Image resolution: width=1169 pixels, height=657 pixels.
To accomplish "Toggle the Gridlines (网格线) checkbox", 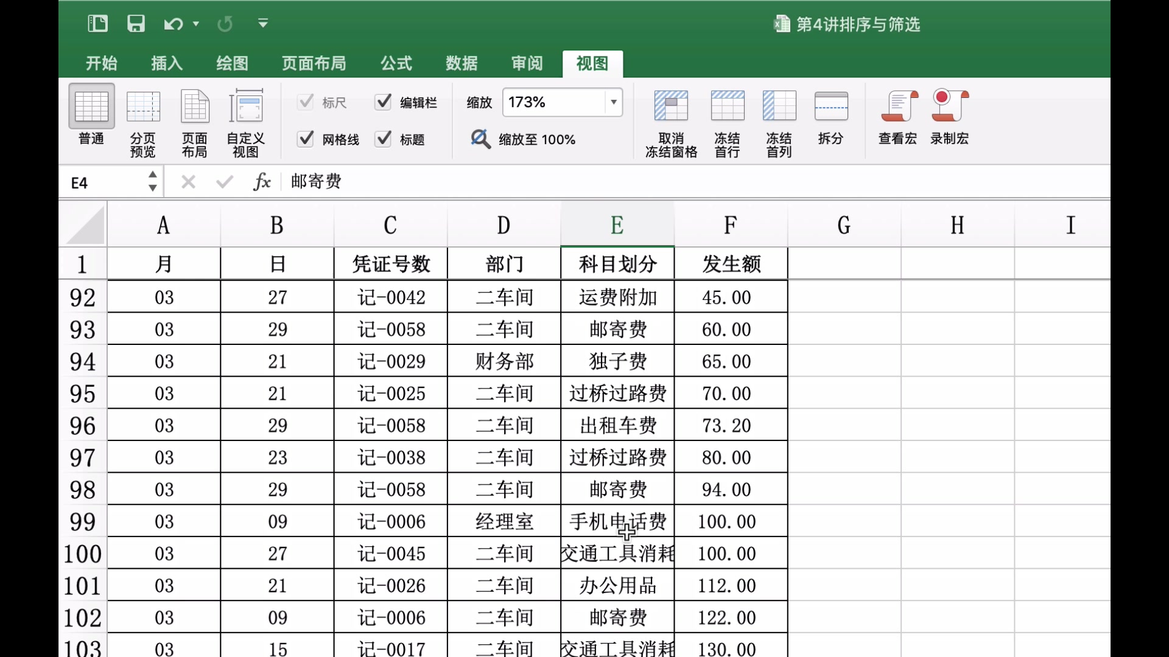I will coord(306,139).
